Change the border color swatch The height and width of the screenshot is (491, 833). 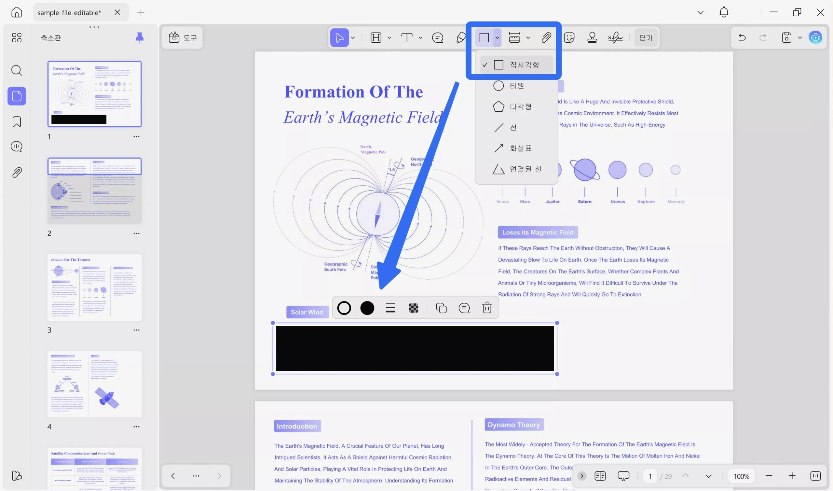(344, 308)
